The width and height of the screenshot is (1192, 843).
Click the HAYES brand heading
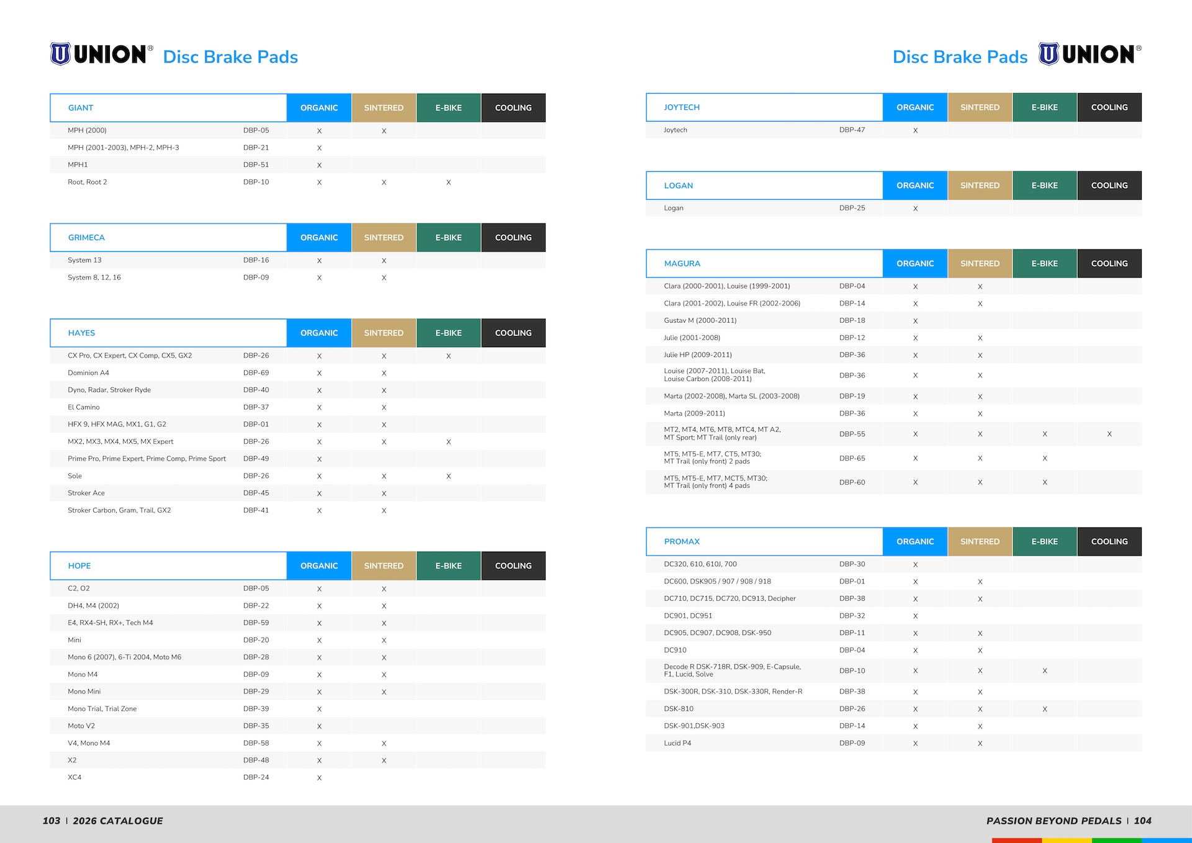[x=81, y=333]
